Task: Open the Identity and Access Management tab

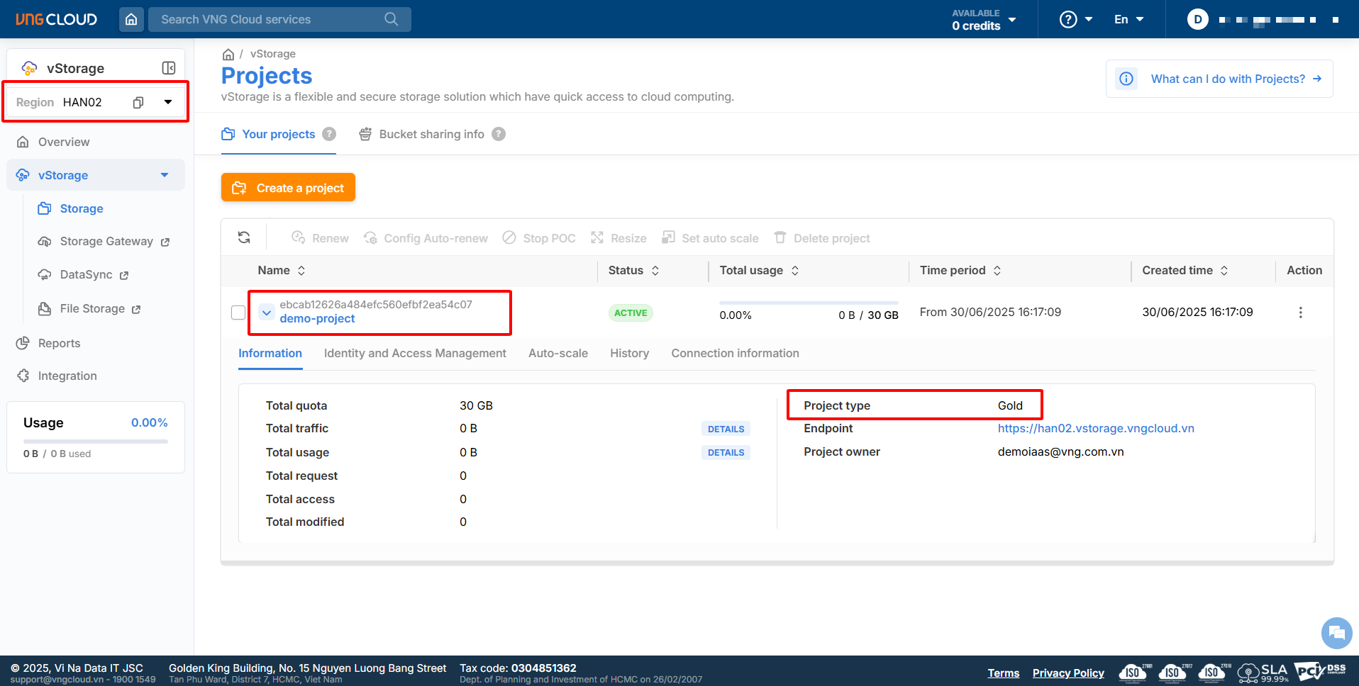Action: pos(415,353)
